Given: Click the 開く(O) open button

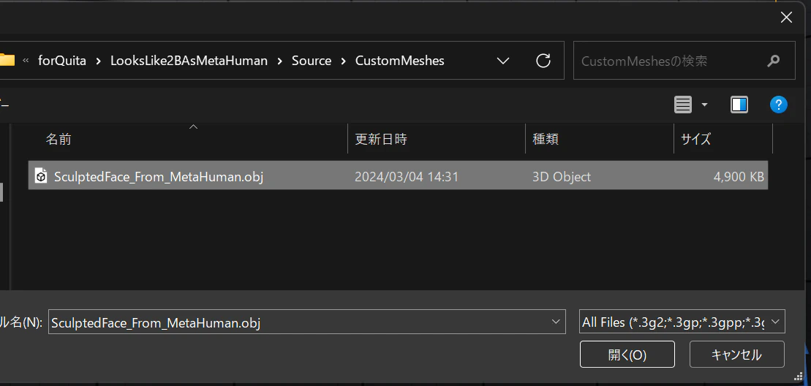Looking at the screenshot, I should 627,355.
